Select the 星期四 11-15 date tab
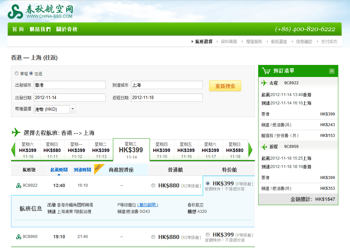This screenshot has height=249, width=350. (162, 150)
